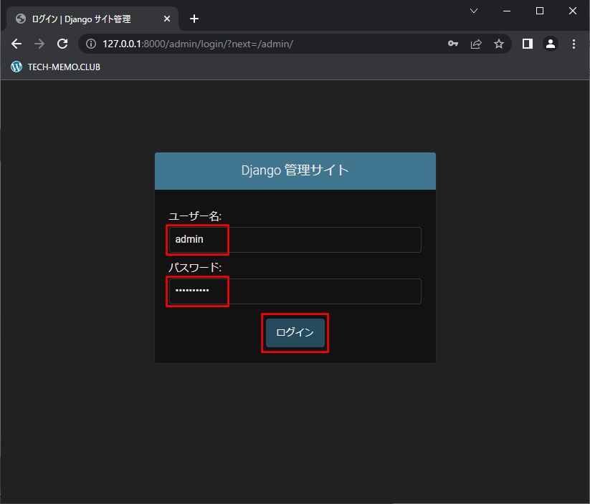Open the Chrome profile avatar
Image resolution: width=590 pixels, height=504 pixels.
551,44
